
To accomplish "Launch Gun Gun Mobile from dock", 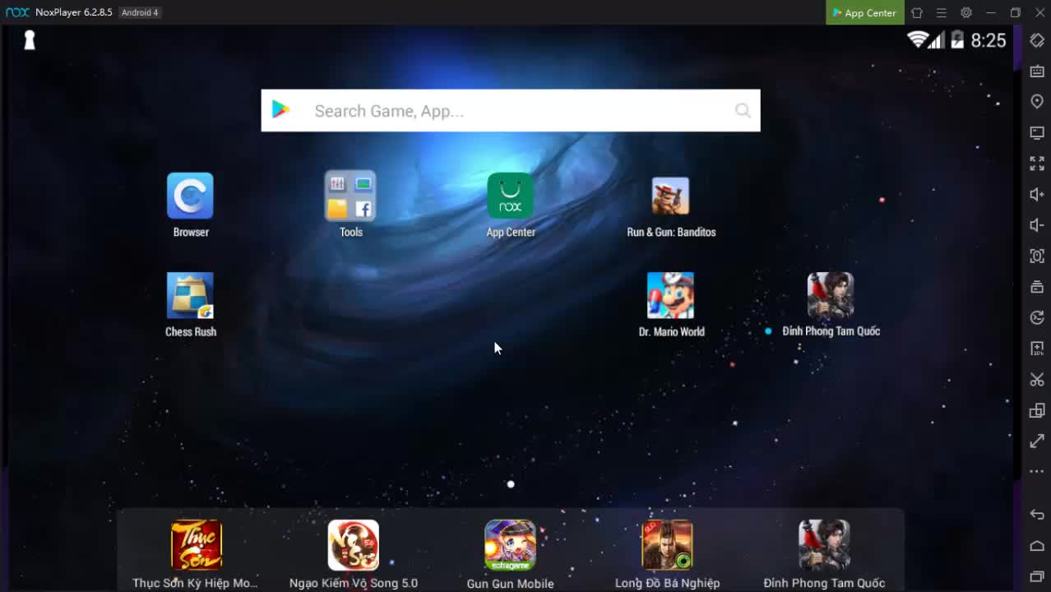I will point(510,545).
